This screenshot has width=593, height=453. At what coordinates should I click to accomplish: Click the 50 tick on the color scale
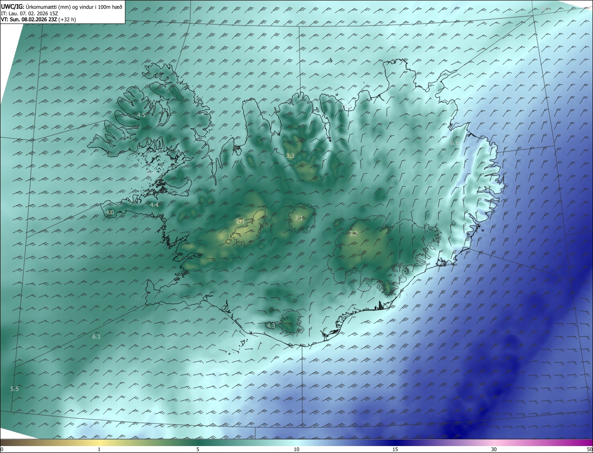click(589, 449)
